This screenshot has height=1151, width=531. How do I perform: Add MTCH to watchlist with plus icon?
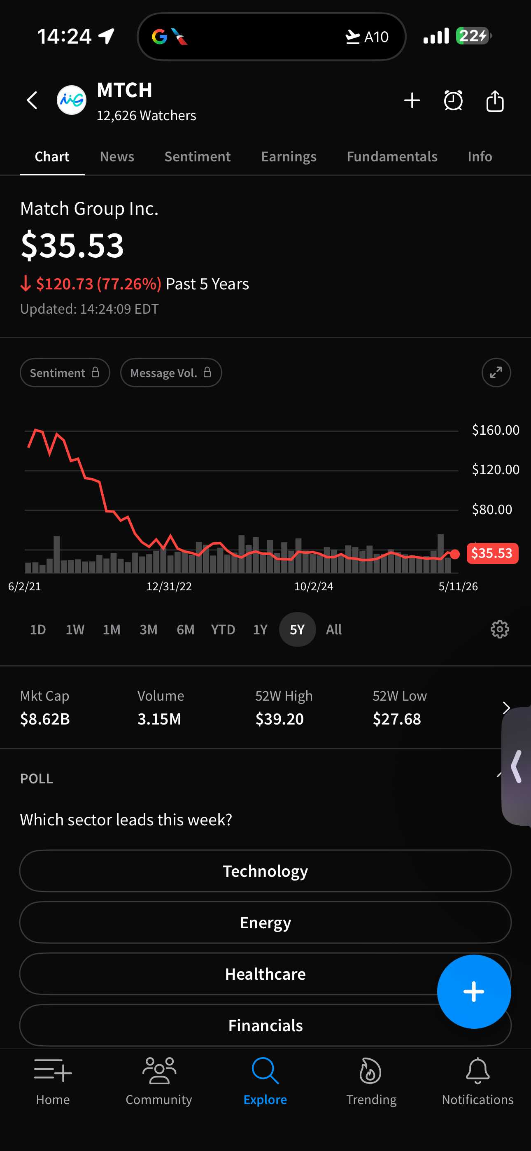click(412, 100)
